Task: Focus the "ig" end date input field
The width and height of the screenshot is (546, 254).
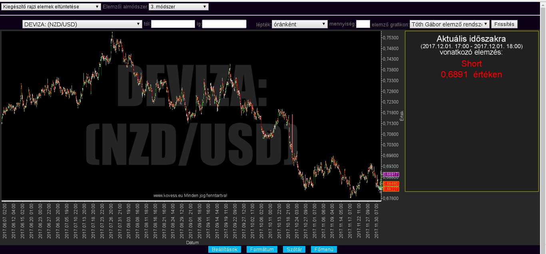Action: [x=224, y=24]
